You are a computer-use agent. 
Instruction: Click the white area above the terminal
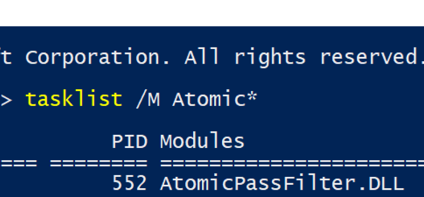[x=212, y=12]
